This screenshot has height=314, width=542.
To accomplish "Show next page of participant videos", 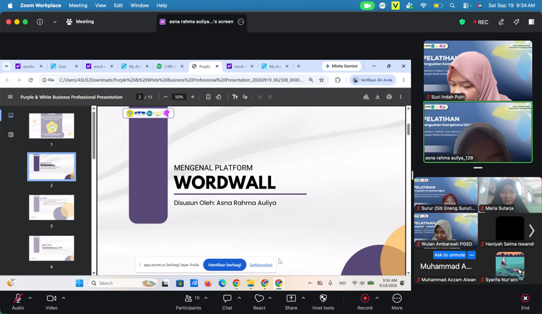I will click(532, 230).
